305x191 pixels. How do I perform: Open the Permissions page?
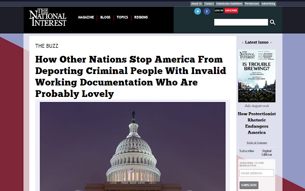pyautogui.click(x=252, y=4)
